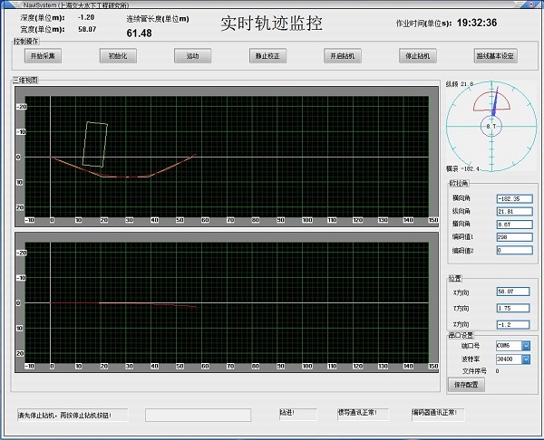
Task: Click the X方向 field showing 58.07
Action: click(513, 292)
